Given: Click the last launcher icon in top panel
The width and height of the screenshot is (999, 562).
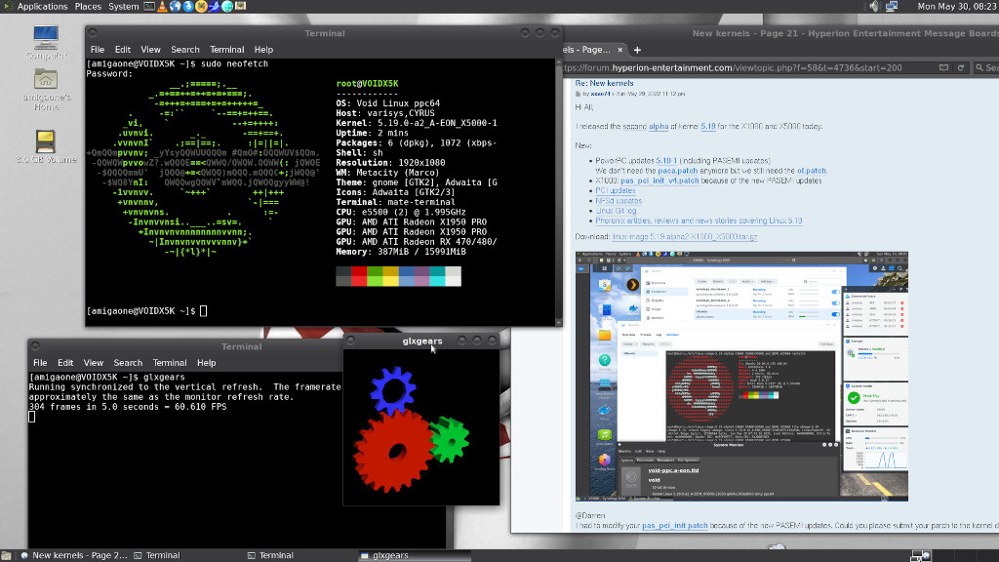Looking at the screenshot, I should 241,7.
